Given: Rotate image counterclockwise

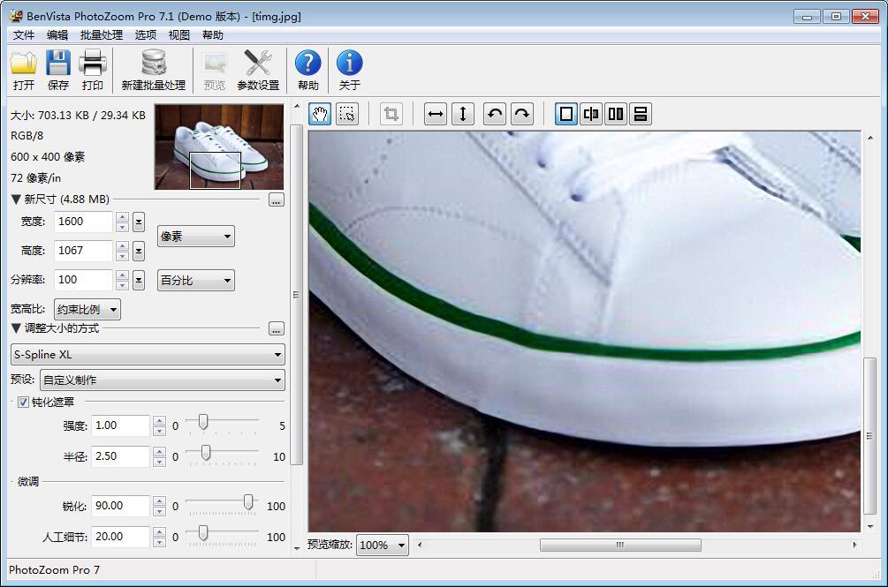Looking at the screenshot, I should click(x=495, y=114).
